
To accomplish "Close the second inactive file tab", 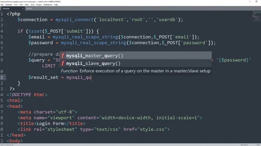I will point(47,9).
